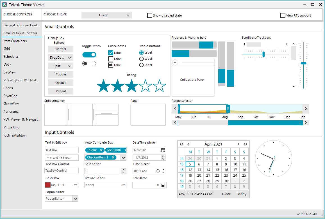The image size is (325, 219).
Task: Click range selector right scroll arrow
Action: point(306,109)
